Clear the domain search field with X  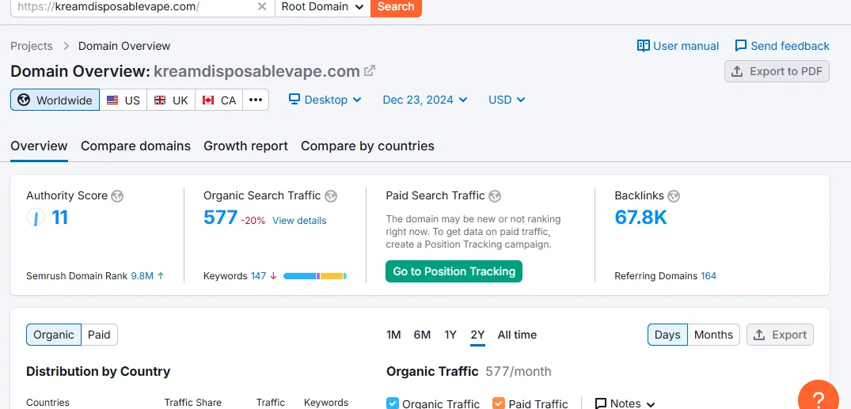click(x=261, y=6)
